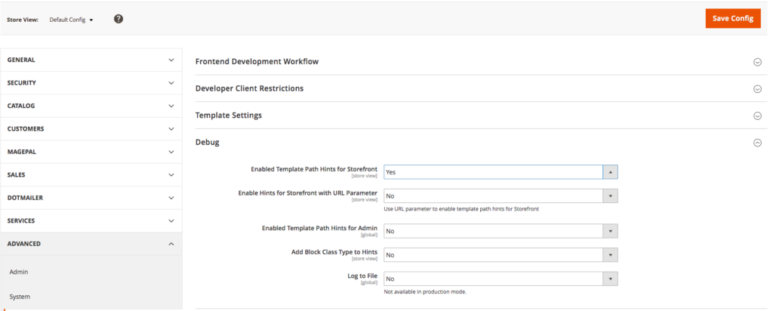Collapse Debug section using circle chevron icon
This screenshot has height=311, width=773.
[x=757, y=143]
